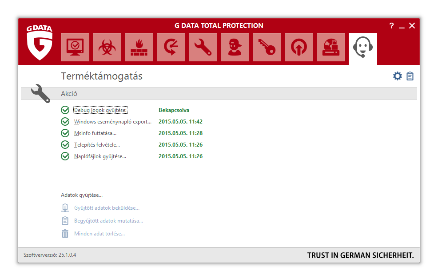Toggle Debug logok gyűjtése

pos(100,110)
